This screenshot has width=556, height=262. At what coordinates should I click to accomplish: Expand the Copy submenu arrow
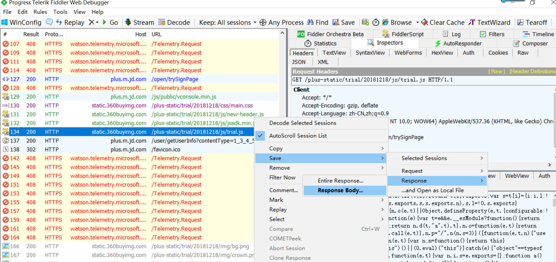click(382, 148)
